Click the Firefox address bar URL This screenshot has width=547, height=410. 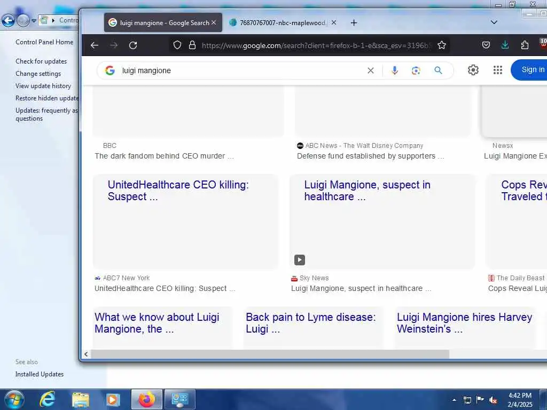(316, 45)
